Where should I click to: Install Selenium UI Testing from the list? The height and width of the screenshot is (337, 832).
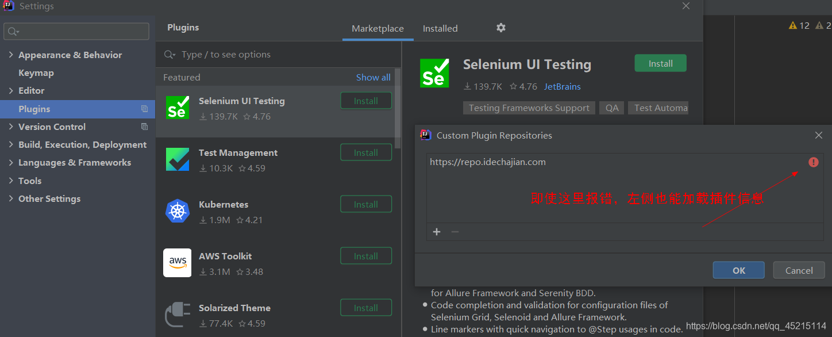(x=366, y=101)
